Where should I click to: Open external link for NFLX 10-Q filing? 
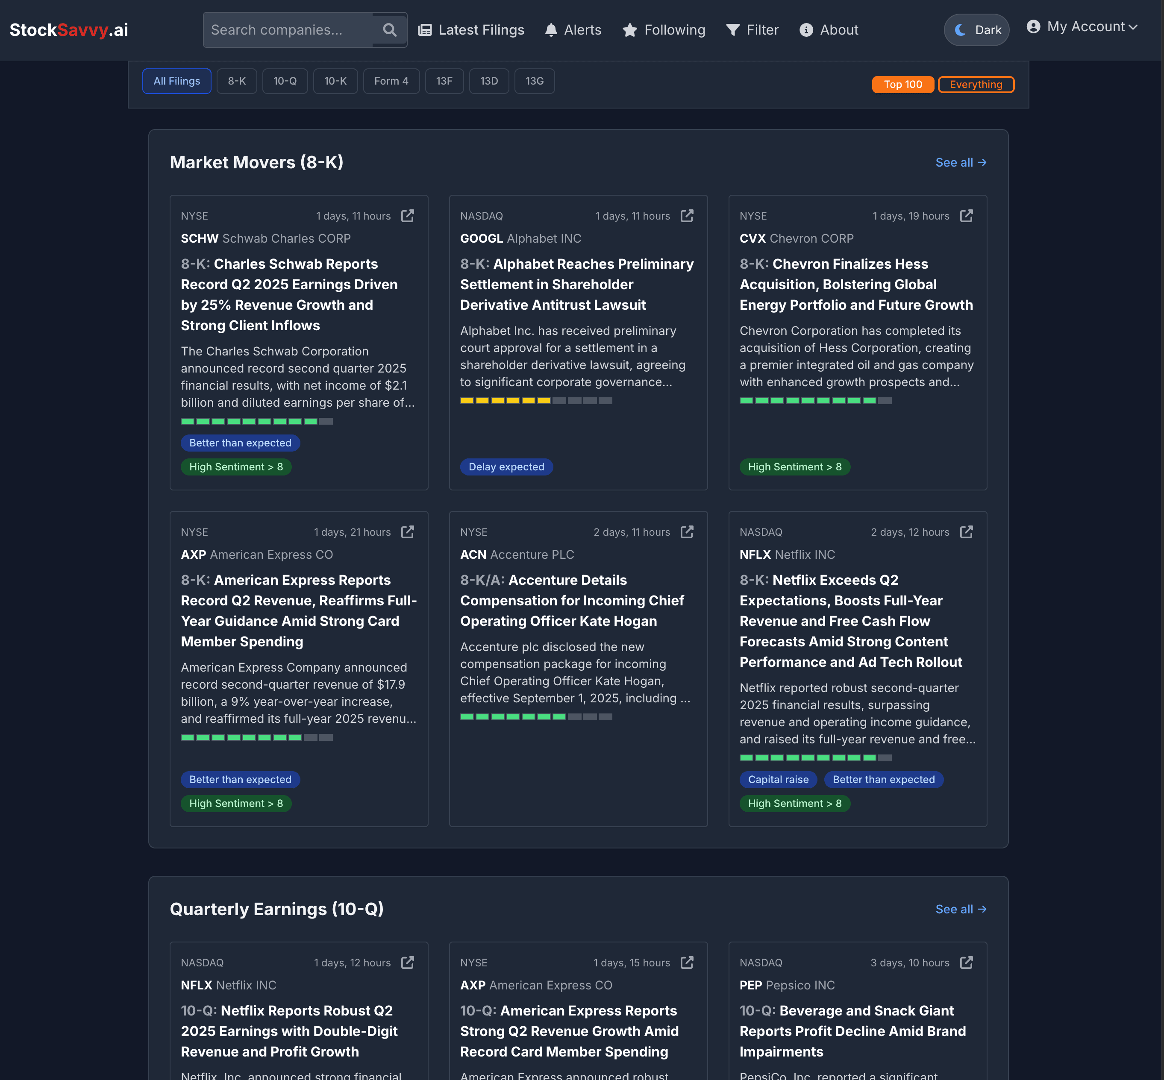pyautogui.click(x=408, y=963)
